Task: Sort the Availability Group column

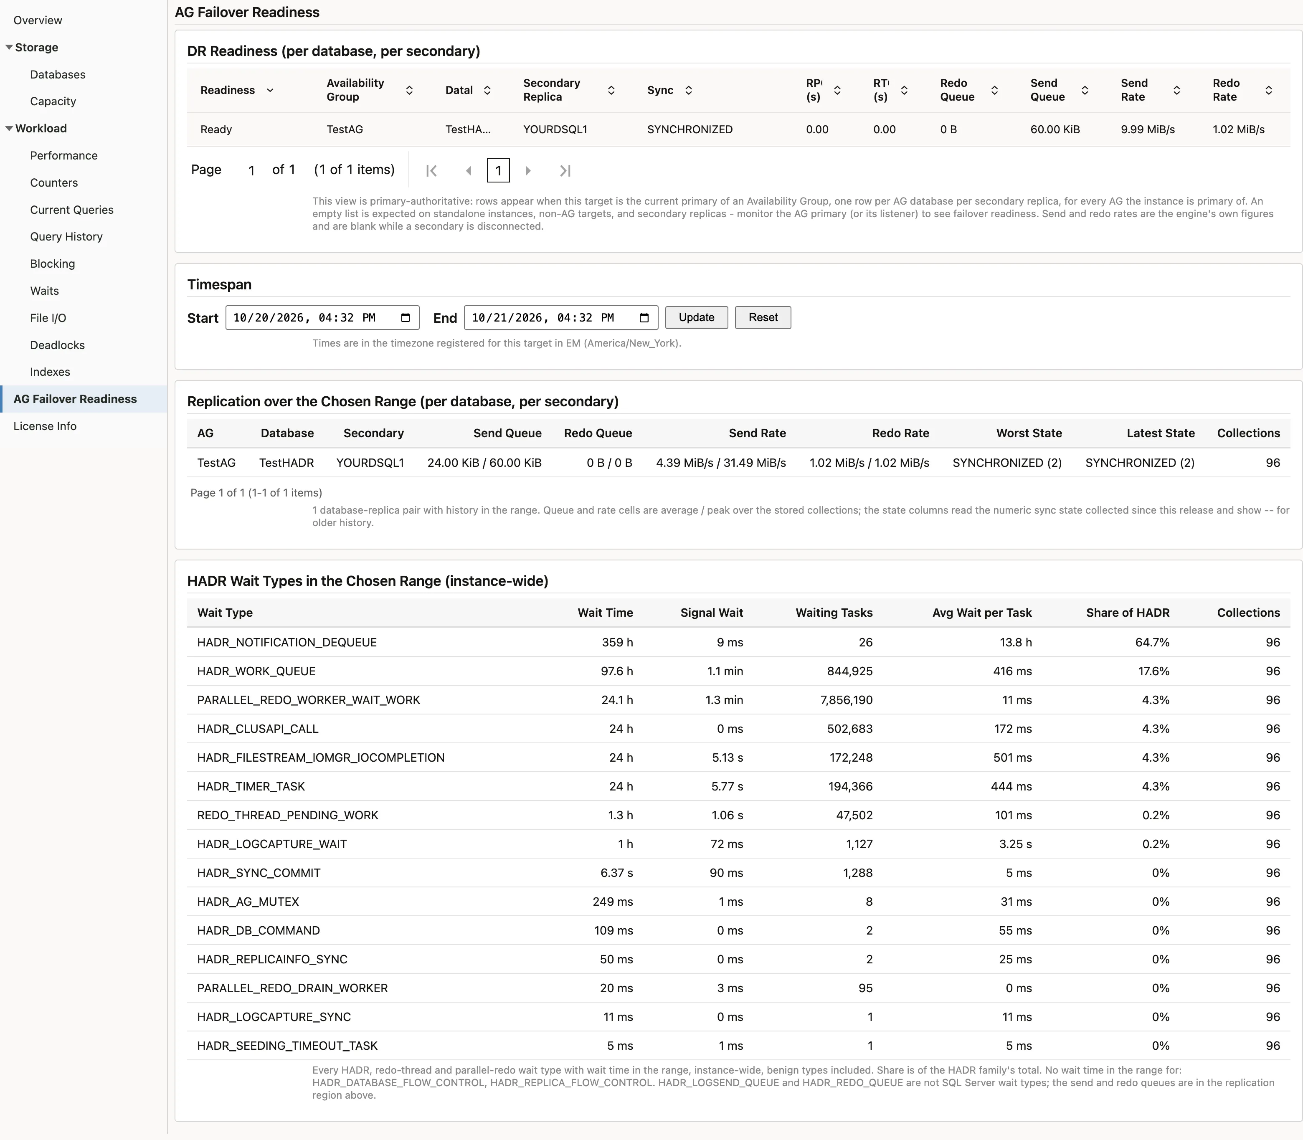Action: point(409,90)
